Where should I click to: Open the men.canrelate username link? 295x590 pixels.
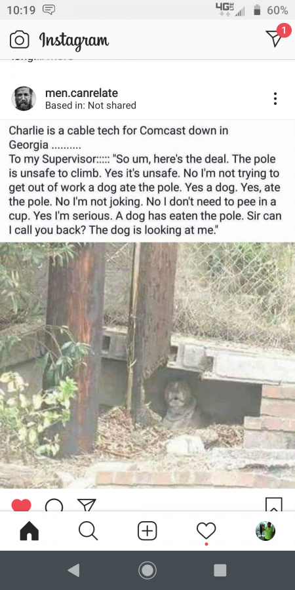point(81,93)
